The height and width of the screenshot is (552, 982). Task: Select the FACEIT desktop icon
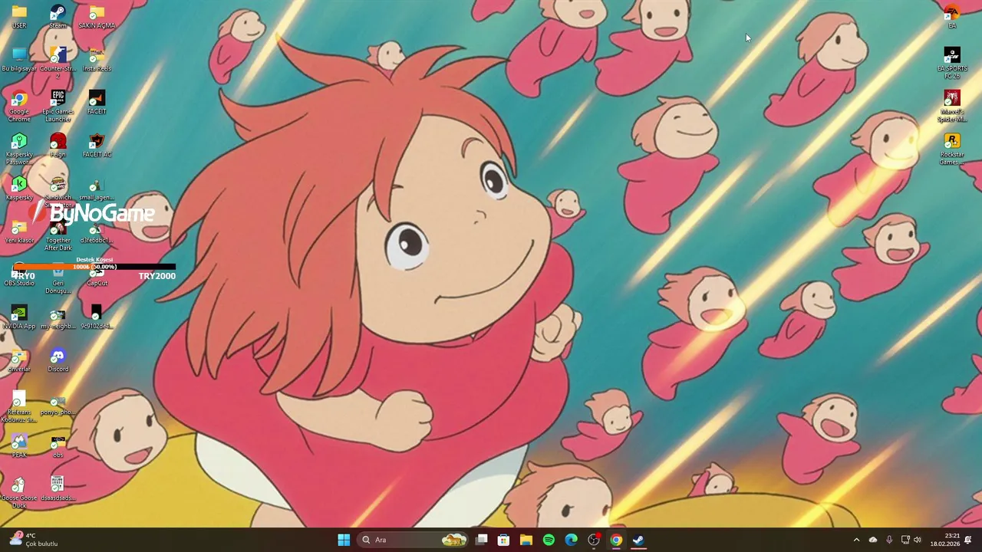click(97, 103)
